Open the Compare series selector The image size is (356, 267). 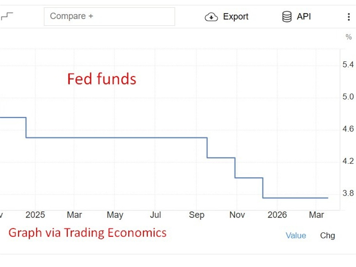tap(109, 16)
